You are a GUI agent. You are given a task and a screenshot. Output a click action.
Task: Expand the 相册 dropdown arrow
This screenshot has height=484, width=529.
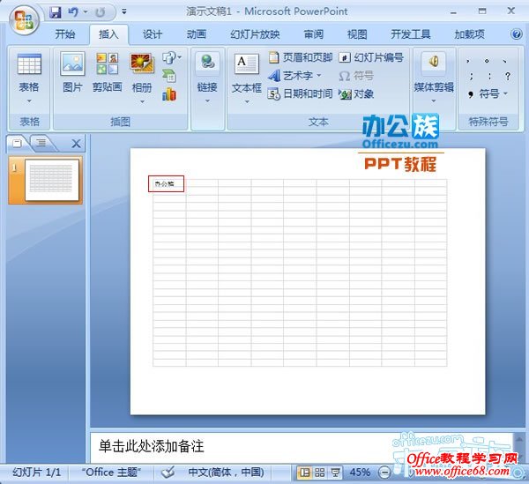coord(142,101)
